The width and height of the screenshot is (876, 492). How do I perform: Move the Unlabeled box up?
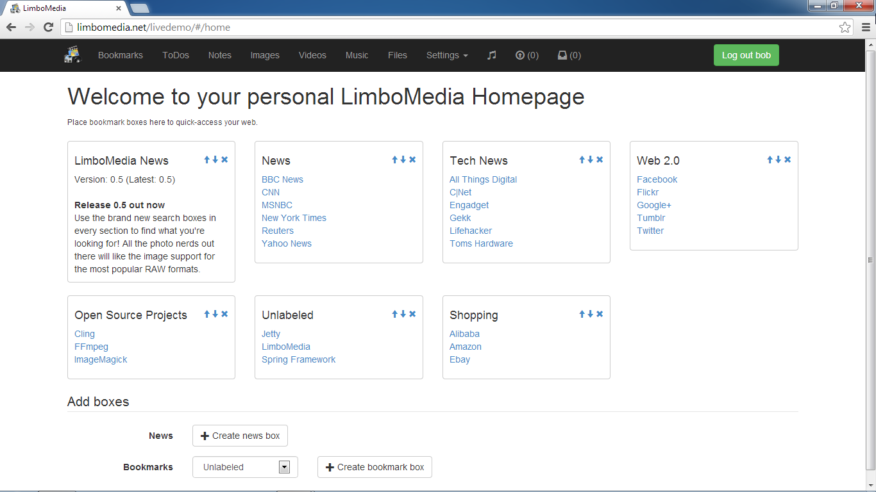coord(395,314)
